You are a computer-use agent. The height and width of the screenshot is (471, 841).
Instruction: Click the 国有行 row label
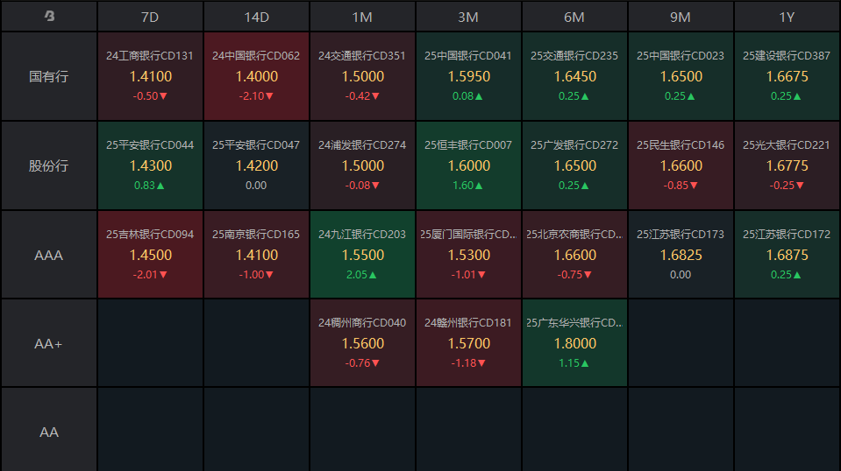[x=49, y=76]
